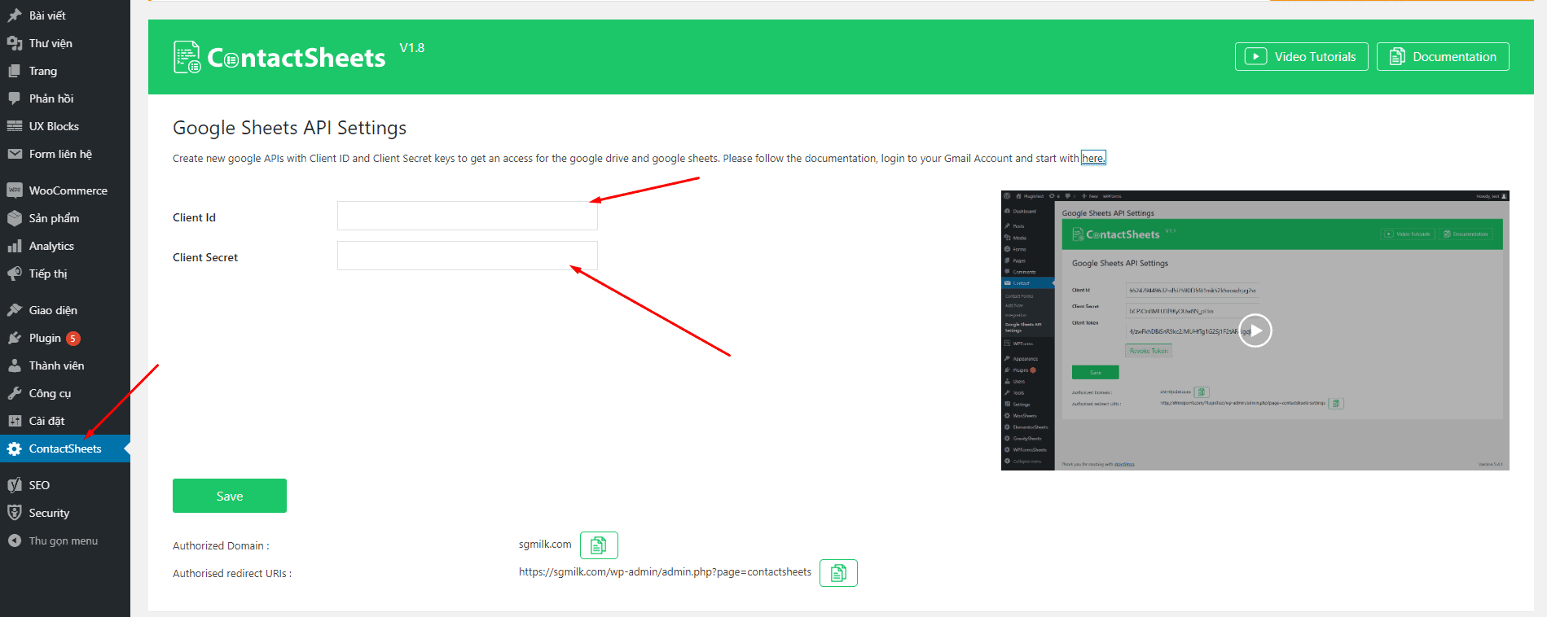Image resolution: width=1547 pixels, height=617 pixels.
Task: Click the Thành viên user icon
Action: 15,365
